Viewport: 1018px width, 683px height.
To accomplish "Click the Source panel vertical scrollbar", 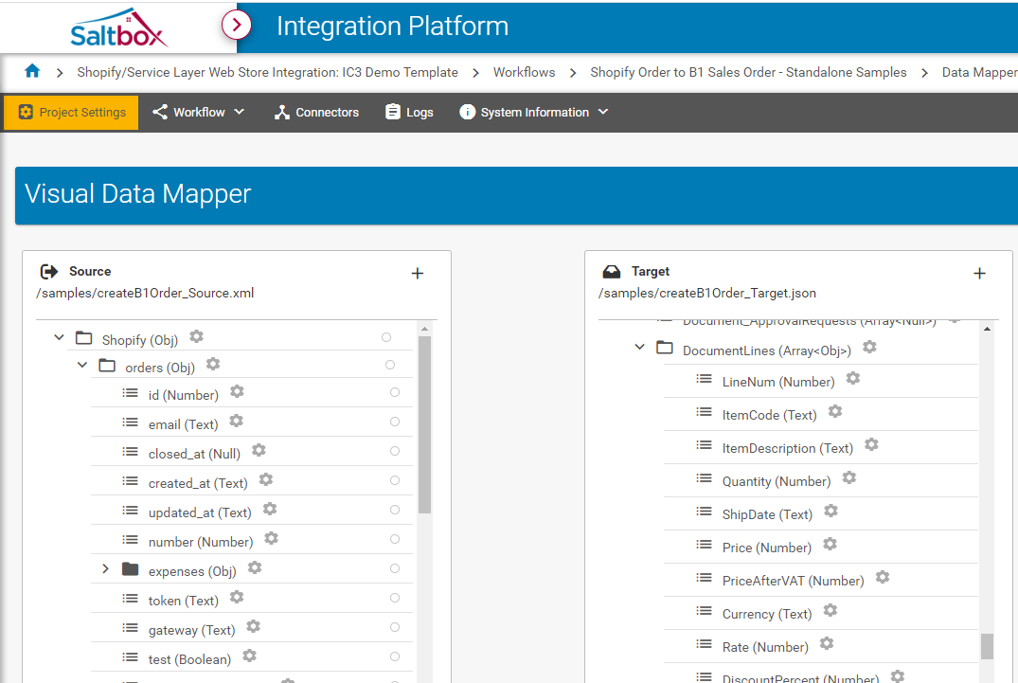I will pyautogui.click(x=424, y=426).
